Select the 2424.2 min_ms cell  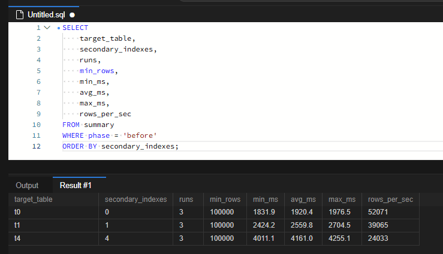coord(266,225)
